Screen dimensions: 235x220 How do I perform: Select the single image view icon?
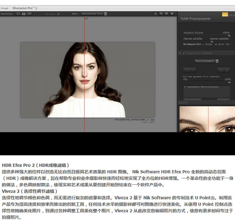coord(18,14)
